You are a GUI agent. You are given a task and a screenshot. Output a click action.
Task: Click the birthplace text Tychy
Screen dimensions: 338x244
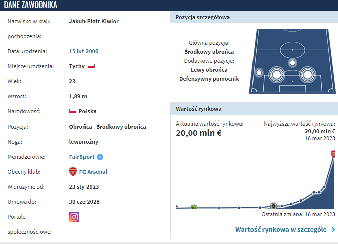click(77, 66)
